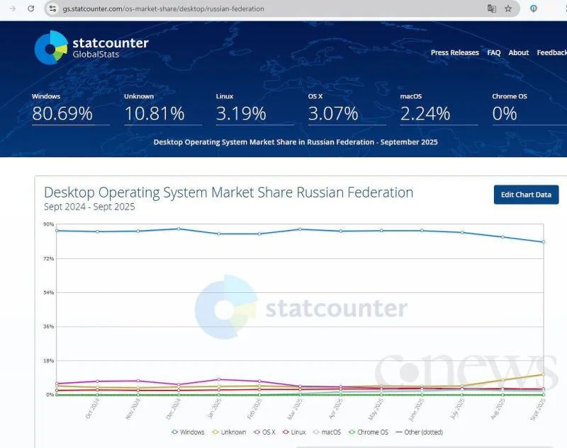This screenshot has width=567, height=448.
Task: Click the browser address bar URL
Action: tap(163, 9)
